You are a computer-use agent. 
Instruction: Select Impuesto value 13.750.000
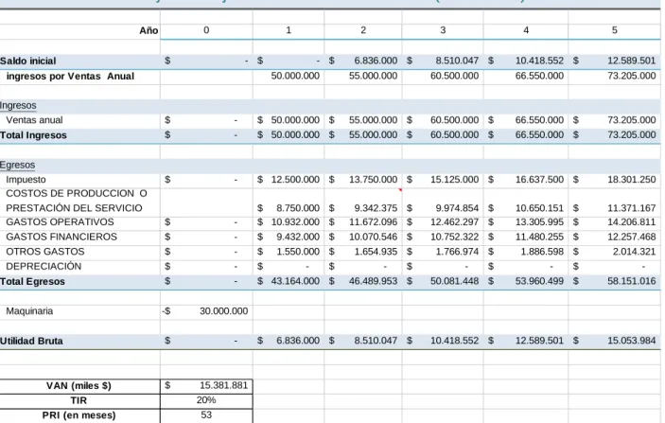[374, 180]
